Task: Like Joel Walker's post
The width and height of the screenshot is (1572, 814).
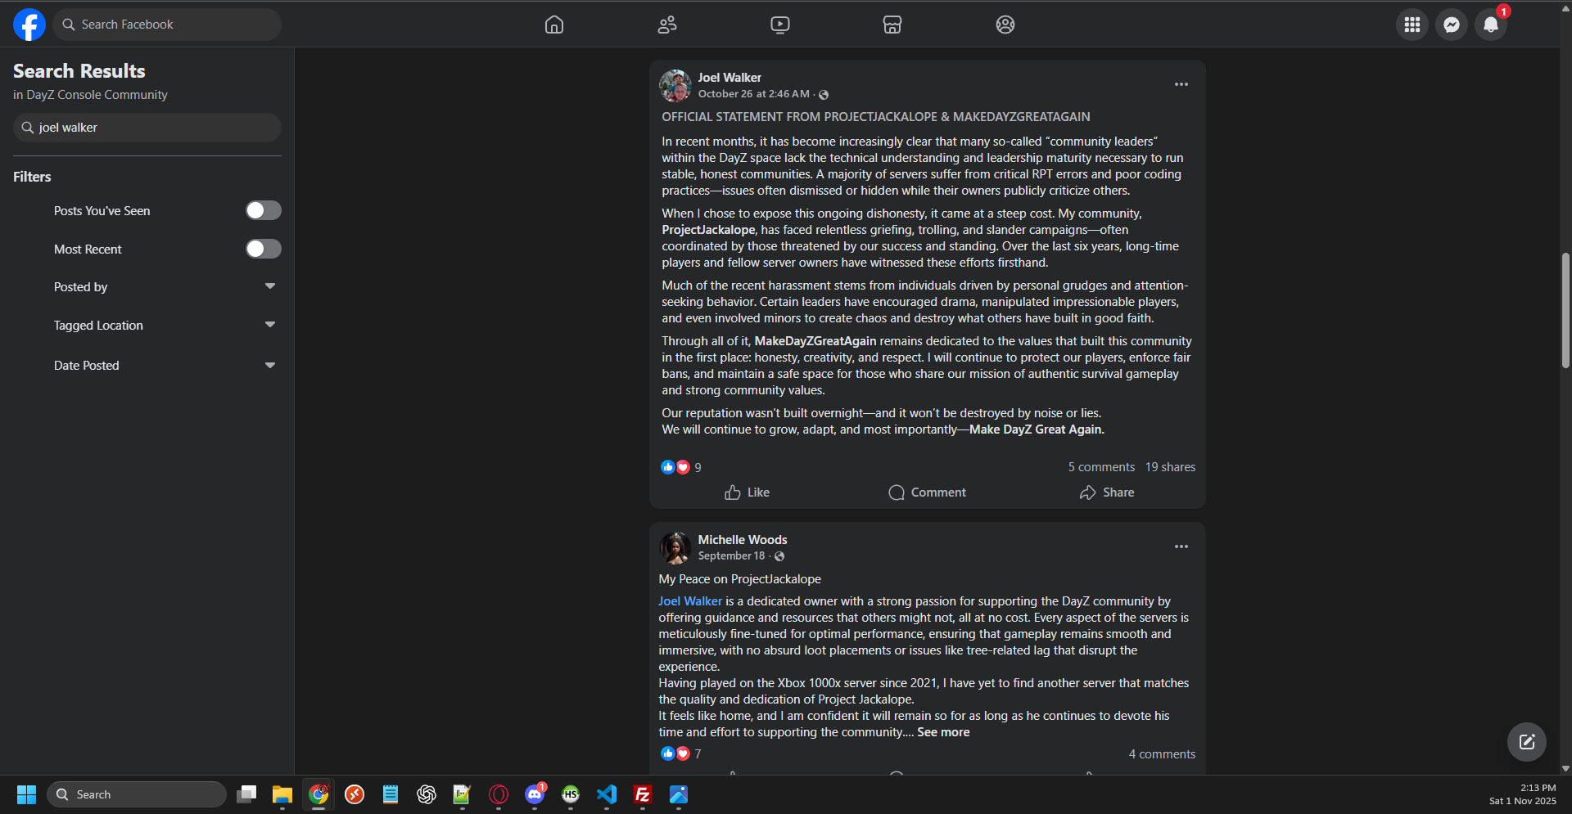Action: click(x=747, y=492)
